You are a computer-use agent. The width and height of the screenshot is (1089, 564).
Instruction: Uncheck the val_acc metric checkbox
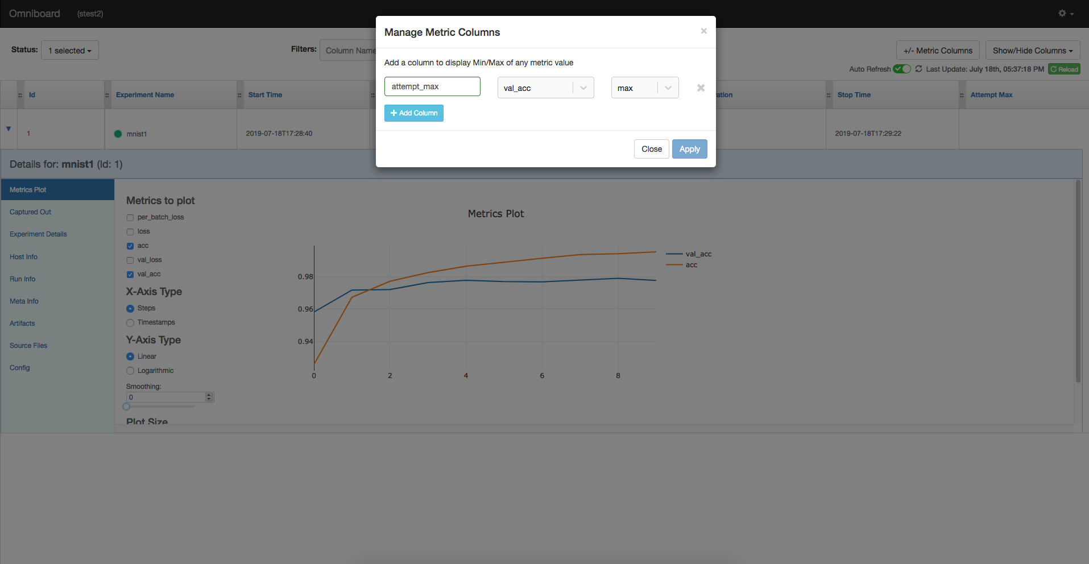(130, 274)
